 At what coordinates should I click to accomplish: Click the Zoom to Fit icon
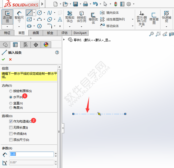point(151,34)
